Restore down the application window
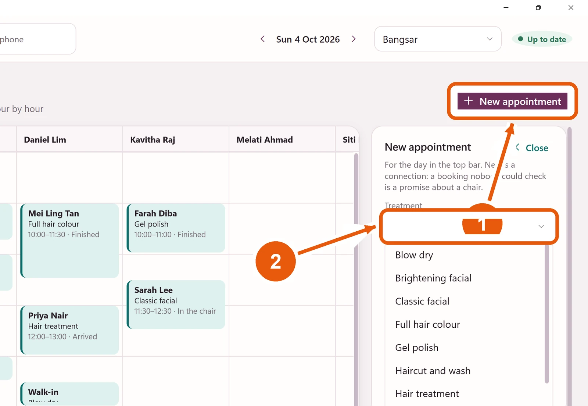The image size is (588, 406). (x=538, y=7)
